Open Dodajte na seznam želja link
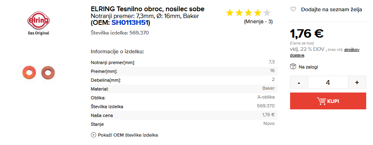Viewport: 373px width, 145px height. pyautogui.click(x=332, y=10)
